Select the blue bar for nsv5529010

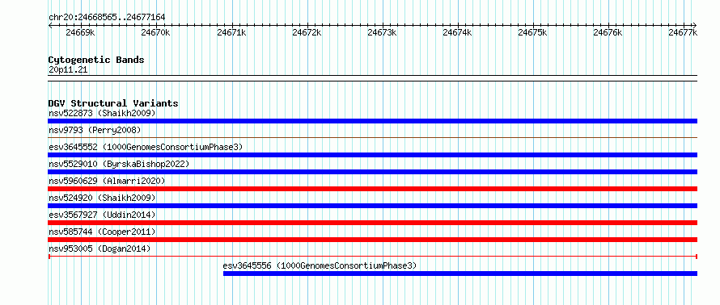tap(372, 172)
